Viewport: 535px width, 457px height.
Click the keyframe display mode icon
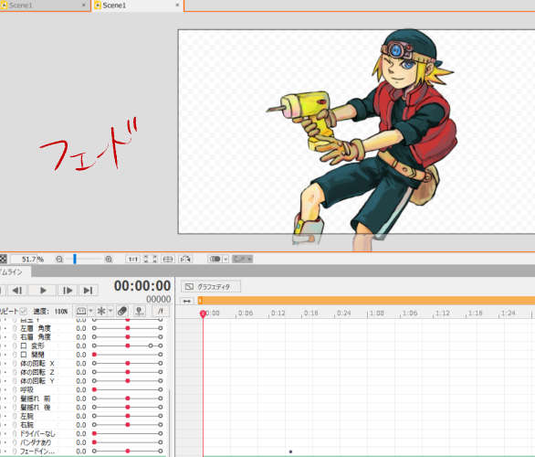tap(81, 311)
